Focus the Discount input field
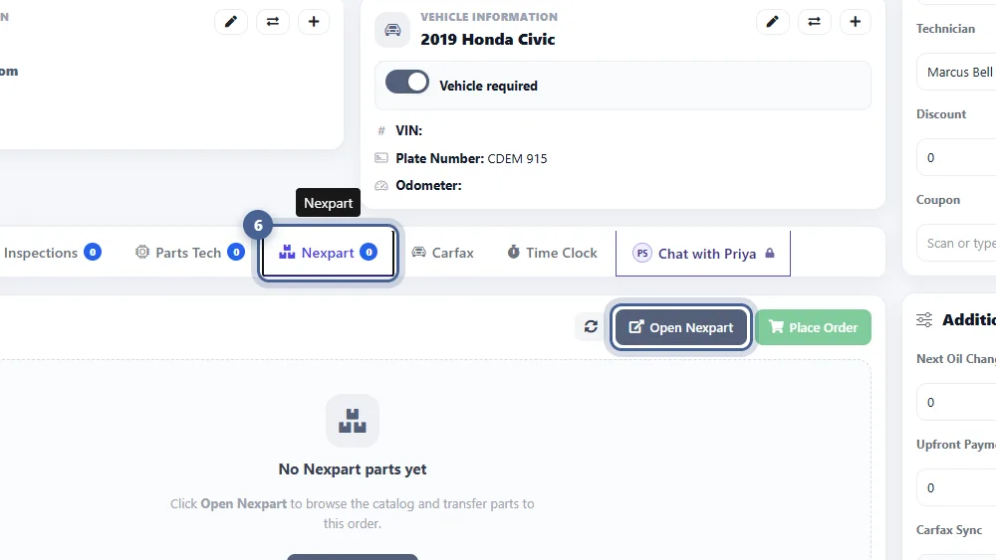Image resolution: width=996 pixels, height=560 pixels. (x=956, y=157)
